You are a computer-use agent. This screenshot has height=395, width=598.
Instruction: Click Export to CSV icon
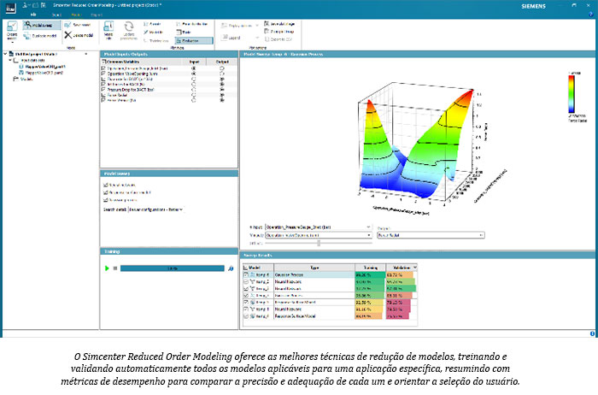coord(267,39)
